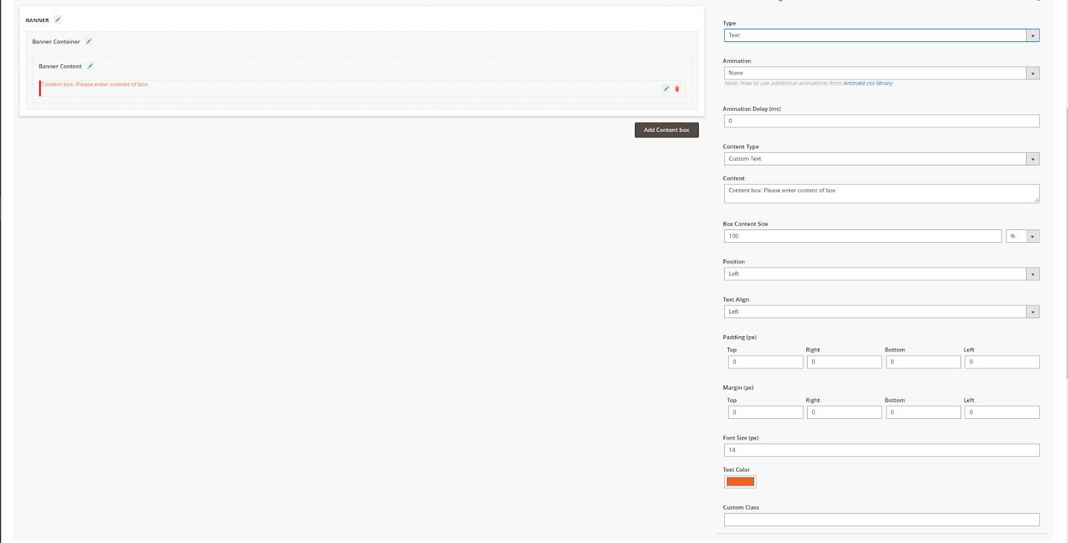Open the Text Align dropdown
This screenshot has width=1068, height=543.
881,312
